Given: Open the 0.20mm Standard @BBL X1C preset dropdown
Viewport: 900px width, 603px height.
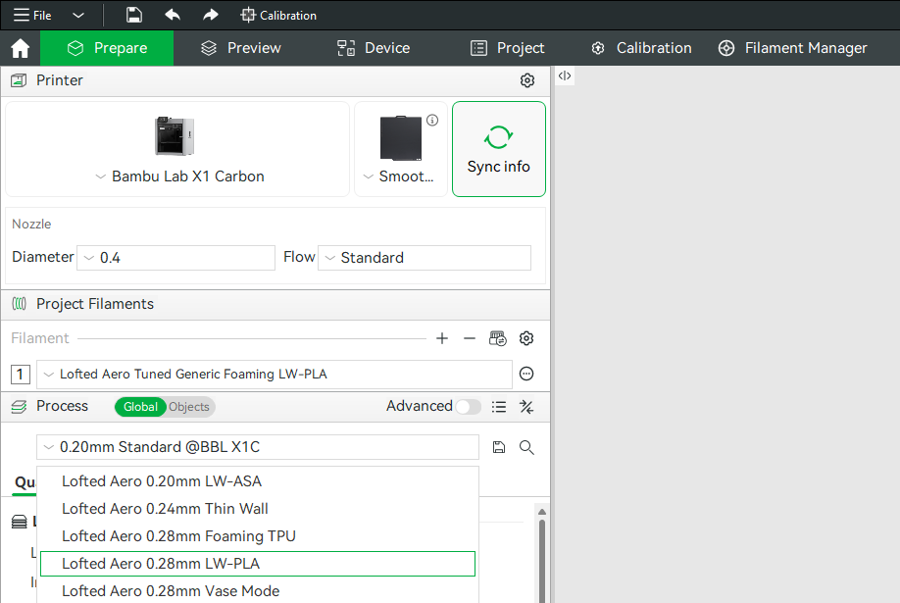Looking at the screenshot, I should click(x=258, y=447).
